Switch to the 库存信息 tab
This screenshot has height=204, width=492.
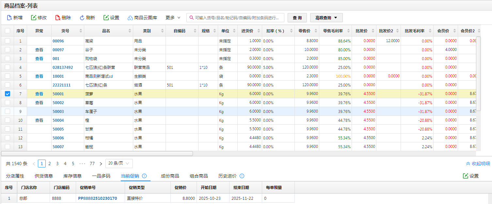[72, 176]
